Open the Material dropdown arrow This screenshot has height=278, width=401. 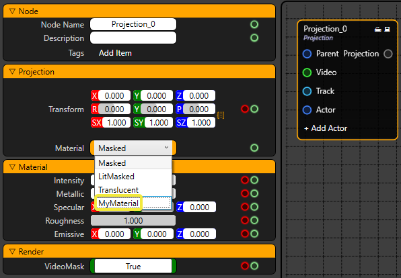[166, 148]
